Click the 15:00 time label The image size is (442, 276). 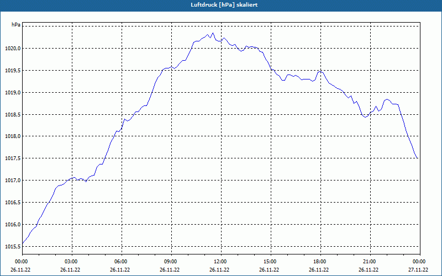271,262
